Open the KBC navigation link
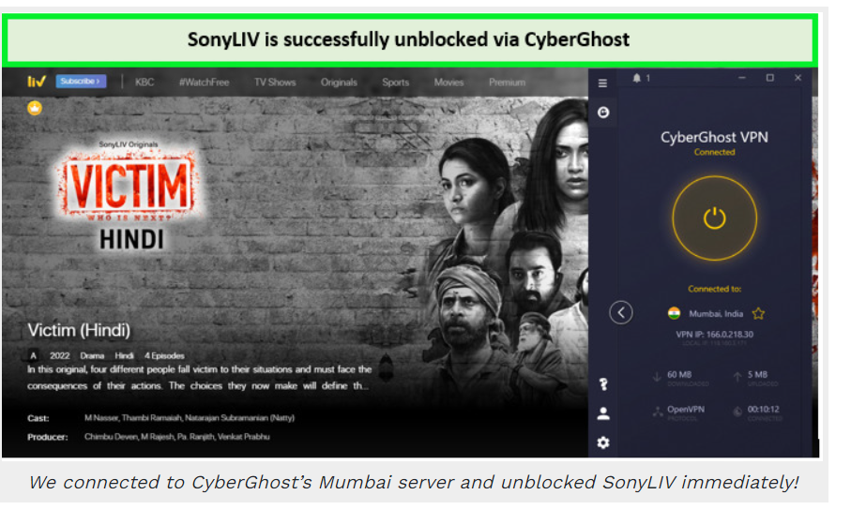Viewport: 851px width, 510px height. (144, 82)
